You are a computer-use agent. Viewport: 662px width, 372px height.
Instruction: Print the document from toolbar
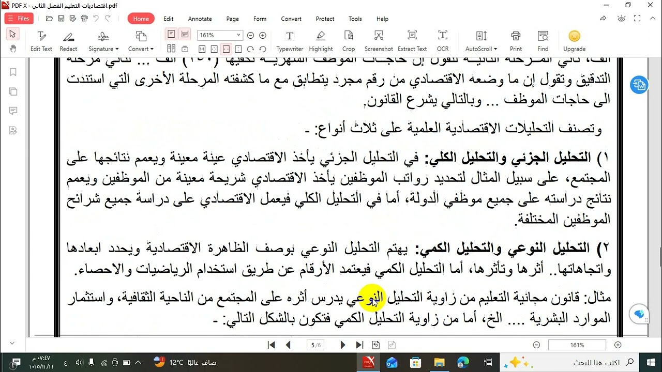tap(516, 41)
